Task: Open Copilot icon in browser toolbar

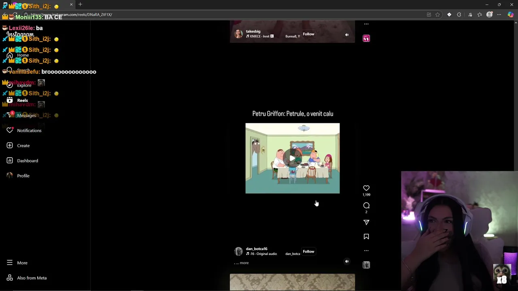Action: (x=511, y=15)
